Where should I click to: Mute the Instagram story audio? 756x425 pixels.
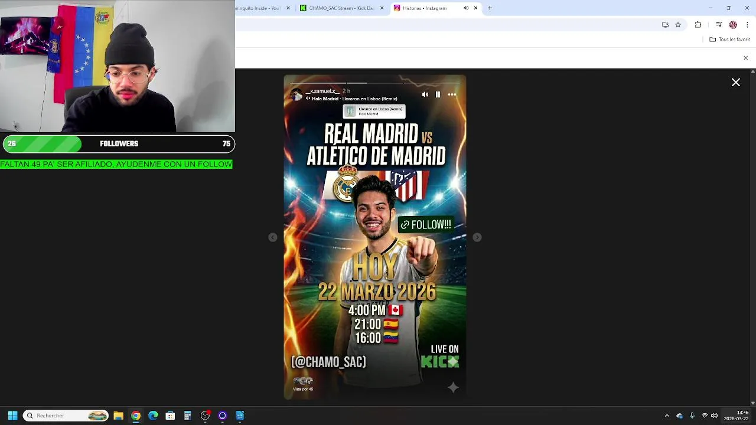425,94
